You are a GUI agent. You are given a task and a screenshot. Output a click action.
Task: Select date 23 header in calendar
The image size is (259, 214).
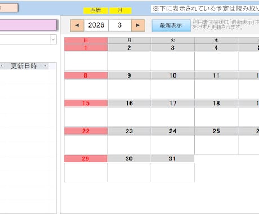[129, 131]
